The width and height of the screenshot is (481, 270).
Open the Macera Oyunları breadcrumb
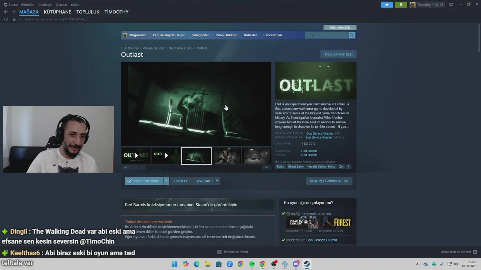click(154, 48)
